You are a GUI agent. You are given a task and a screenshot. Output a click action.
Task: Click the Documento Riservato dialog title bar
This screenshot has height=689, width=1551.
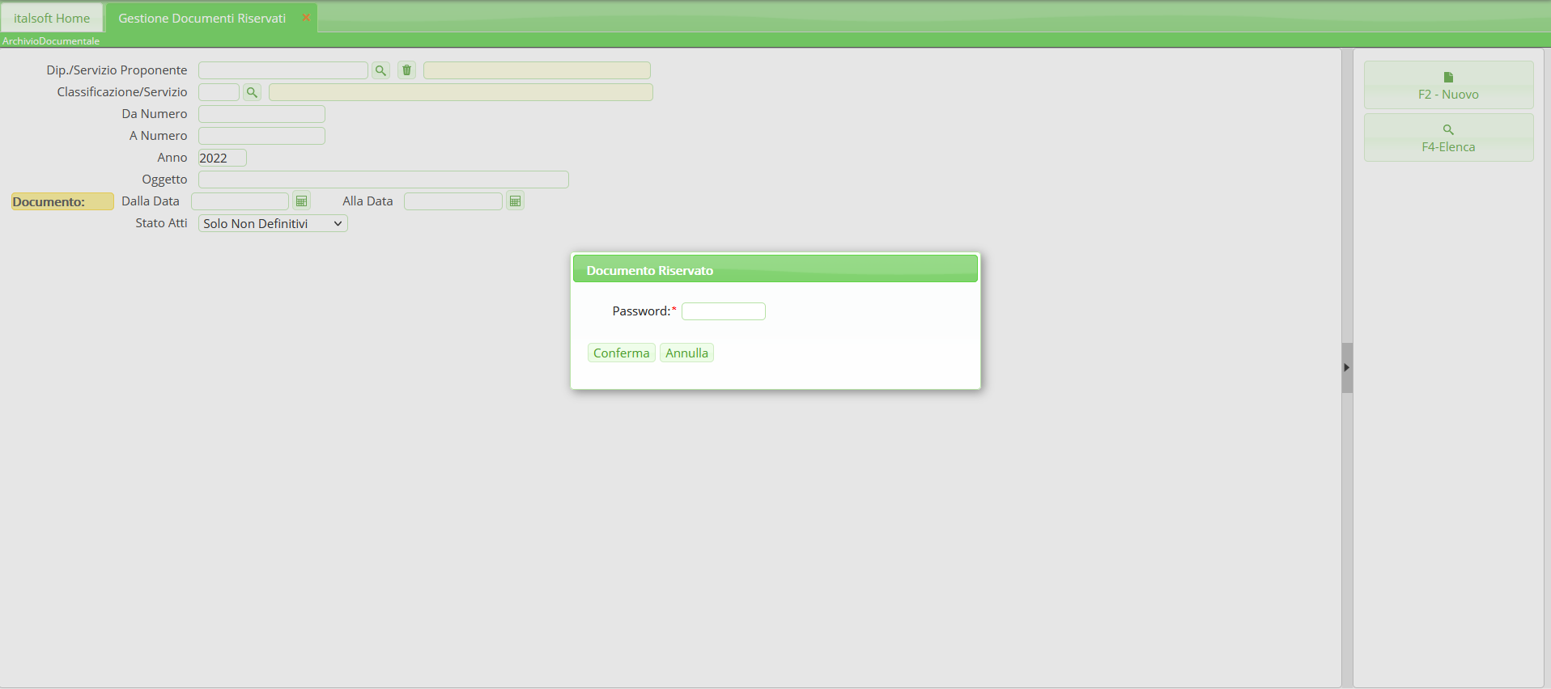(775, 270)
